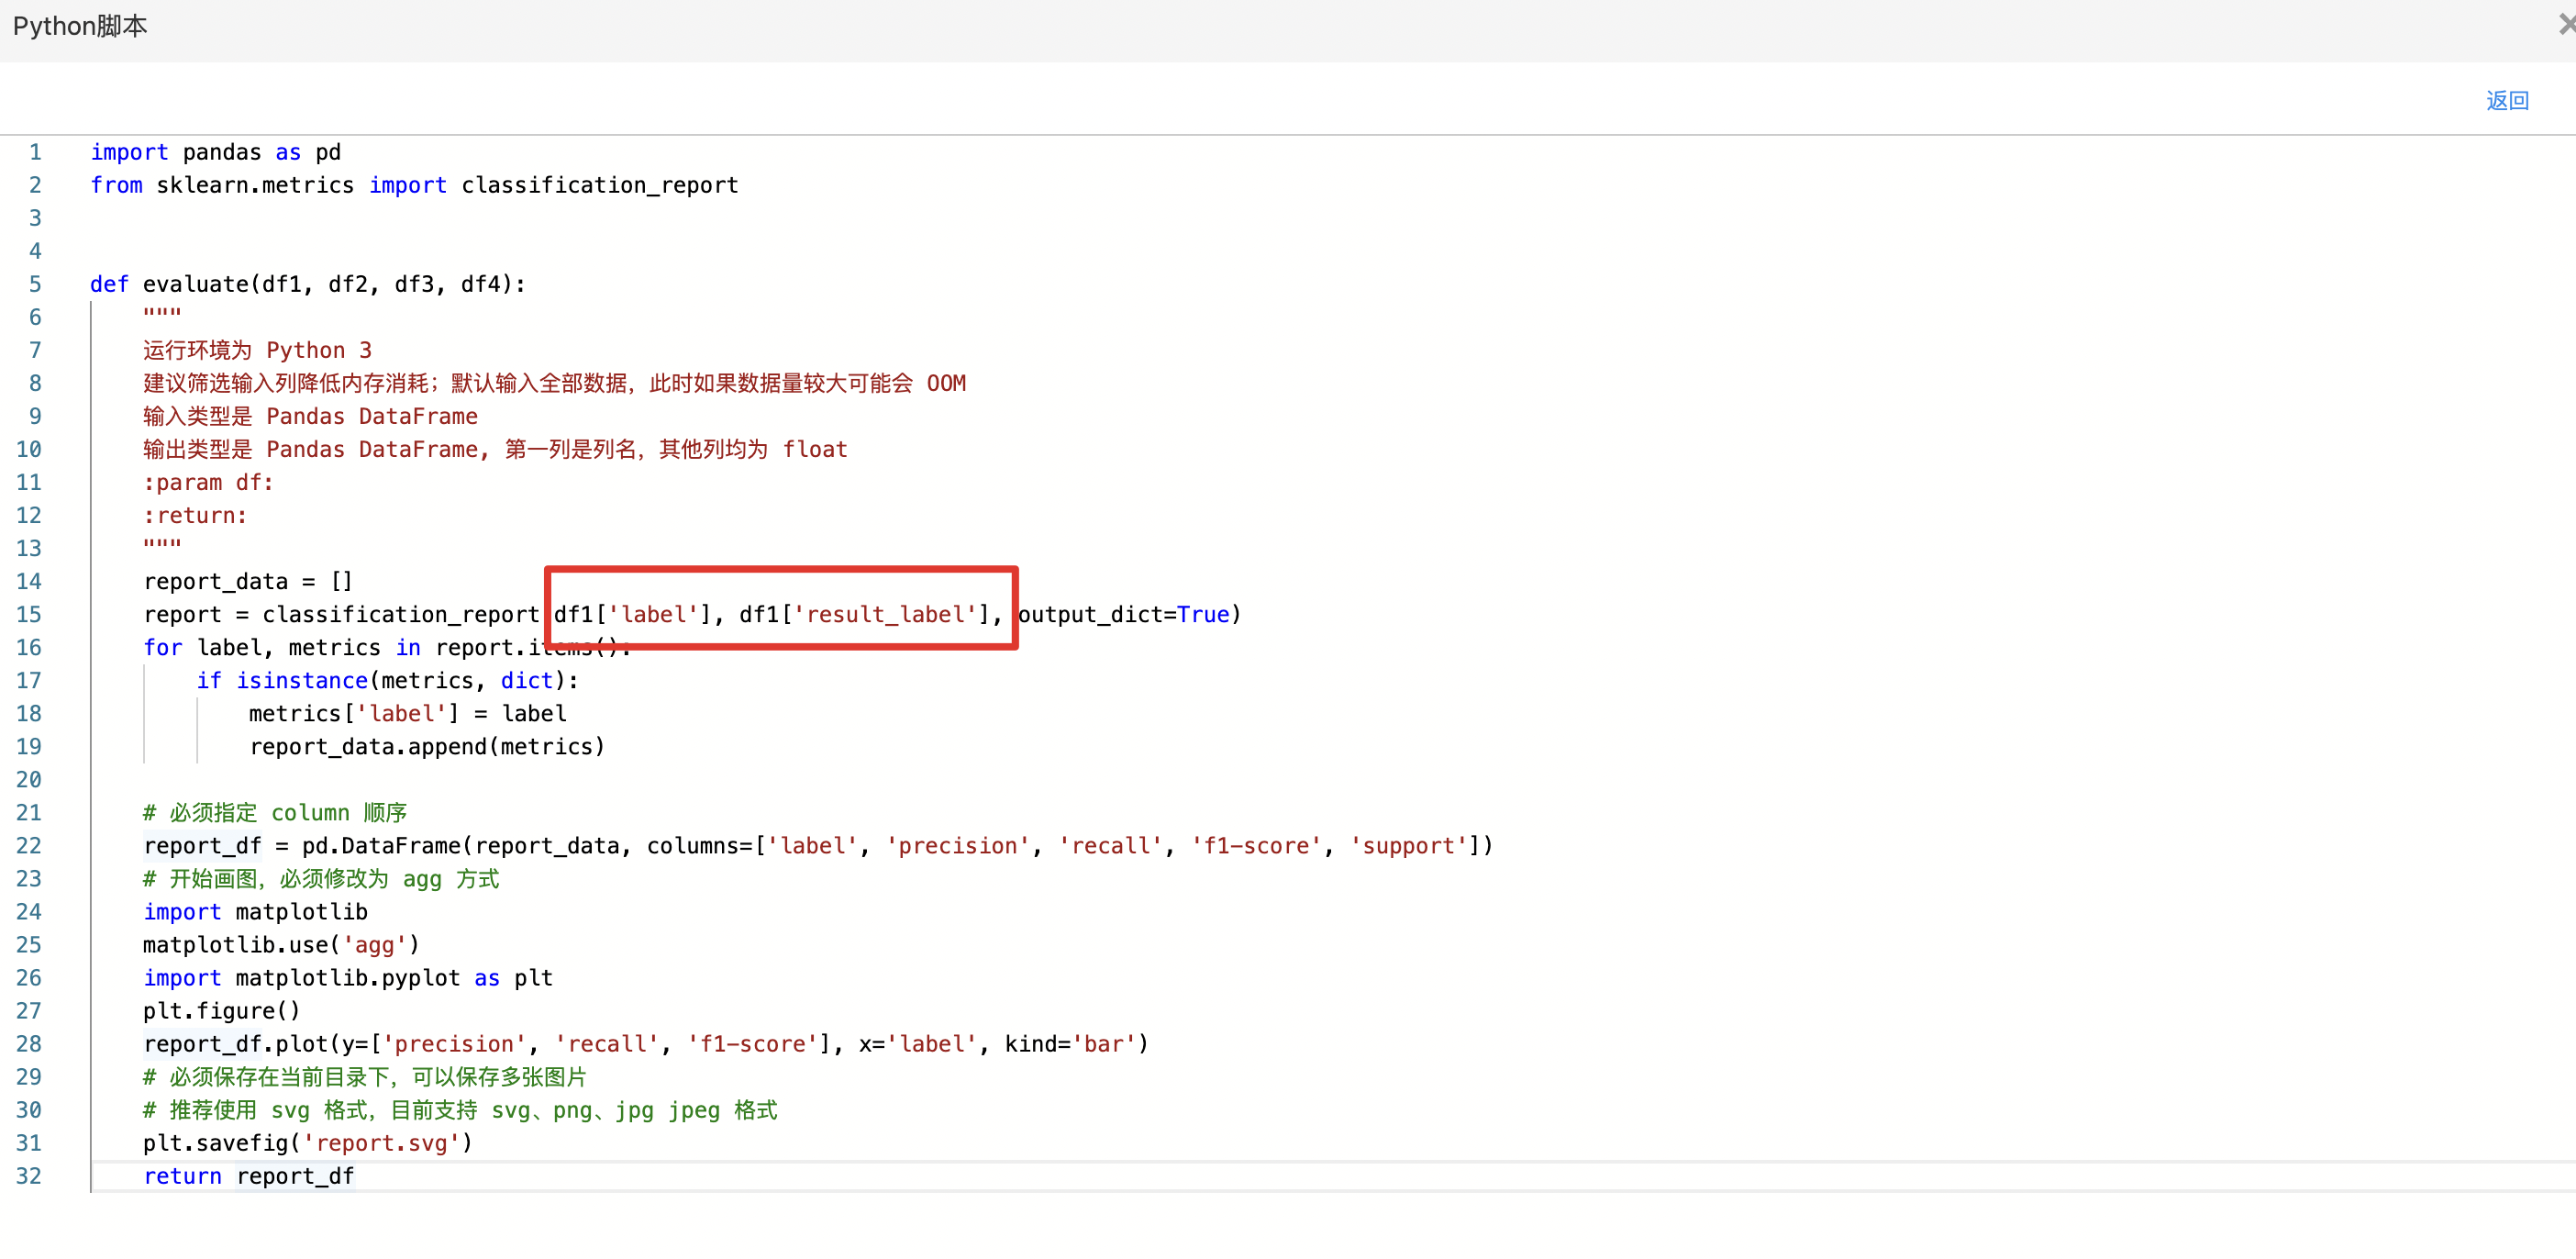Click docstring line ending with OOM

pyautogui.click(x=554, y=383)
